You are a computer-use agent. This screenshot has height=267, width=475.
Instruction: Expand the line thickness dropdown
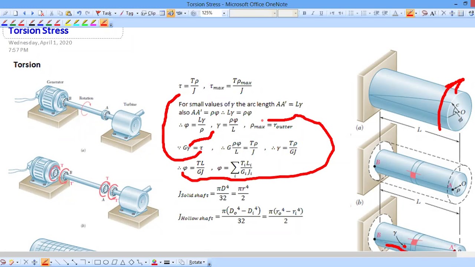coord(173,262)
